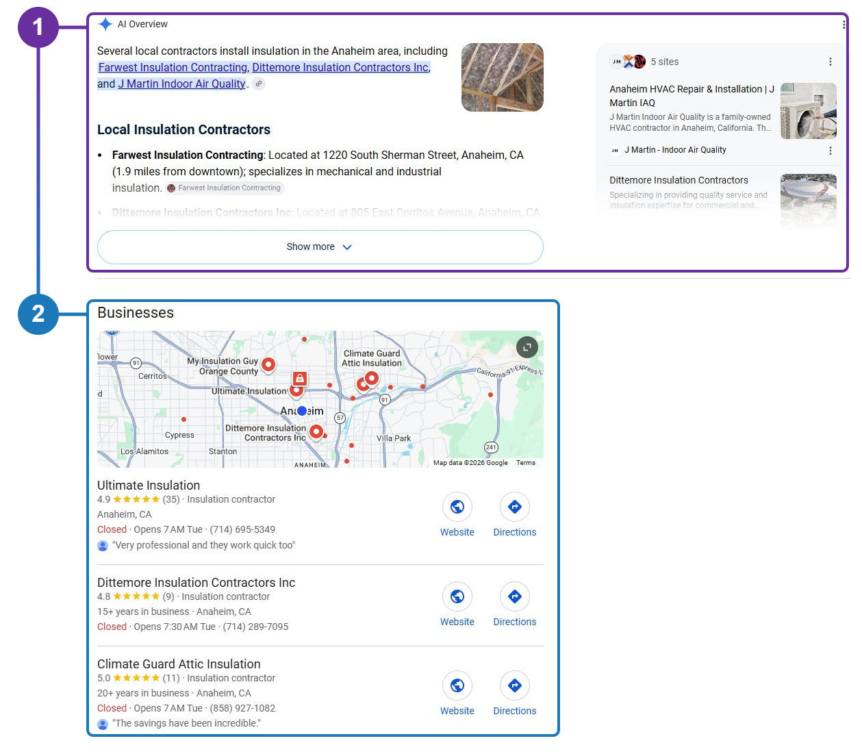Click Website globe icon for Dittemore Insulation Contractors
The height and width of the screenshot is (756, 862).
457,596
